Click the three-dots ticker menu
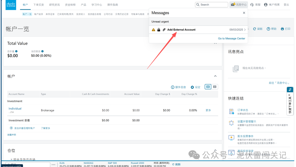Viewport: 296px width, 167px height. point(53,165)
